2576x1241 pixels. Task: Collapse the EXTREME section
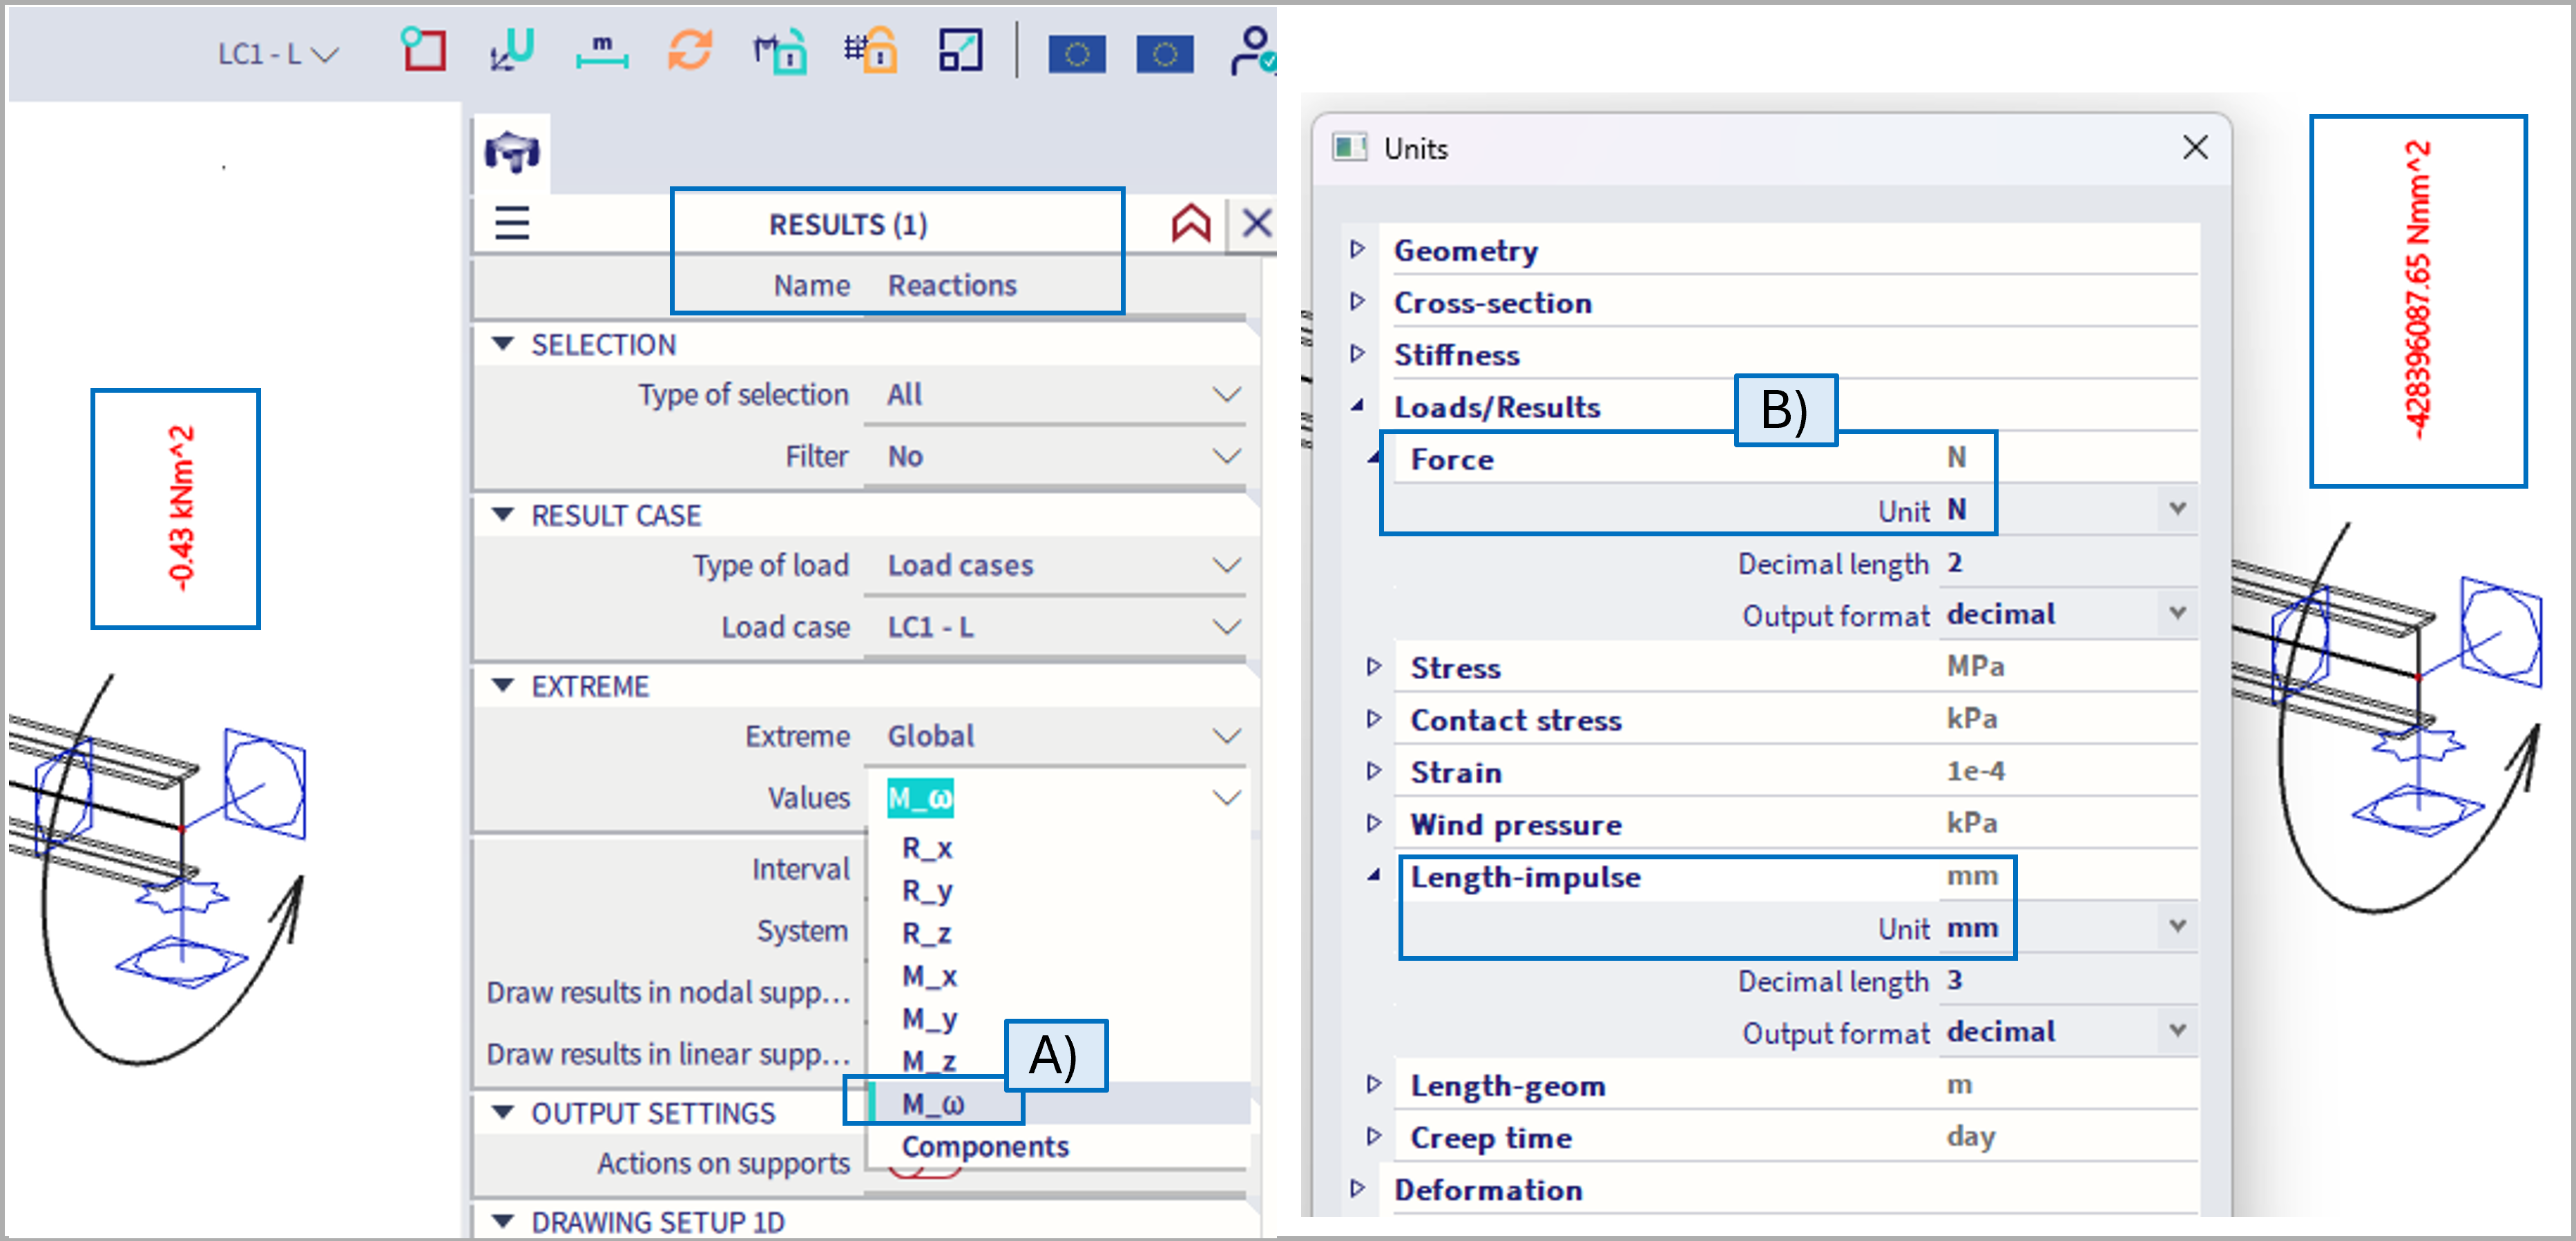coord(503,687)
